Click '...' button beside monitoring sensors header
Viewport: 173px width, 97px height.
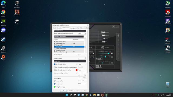(x=85, y=37)
